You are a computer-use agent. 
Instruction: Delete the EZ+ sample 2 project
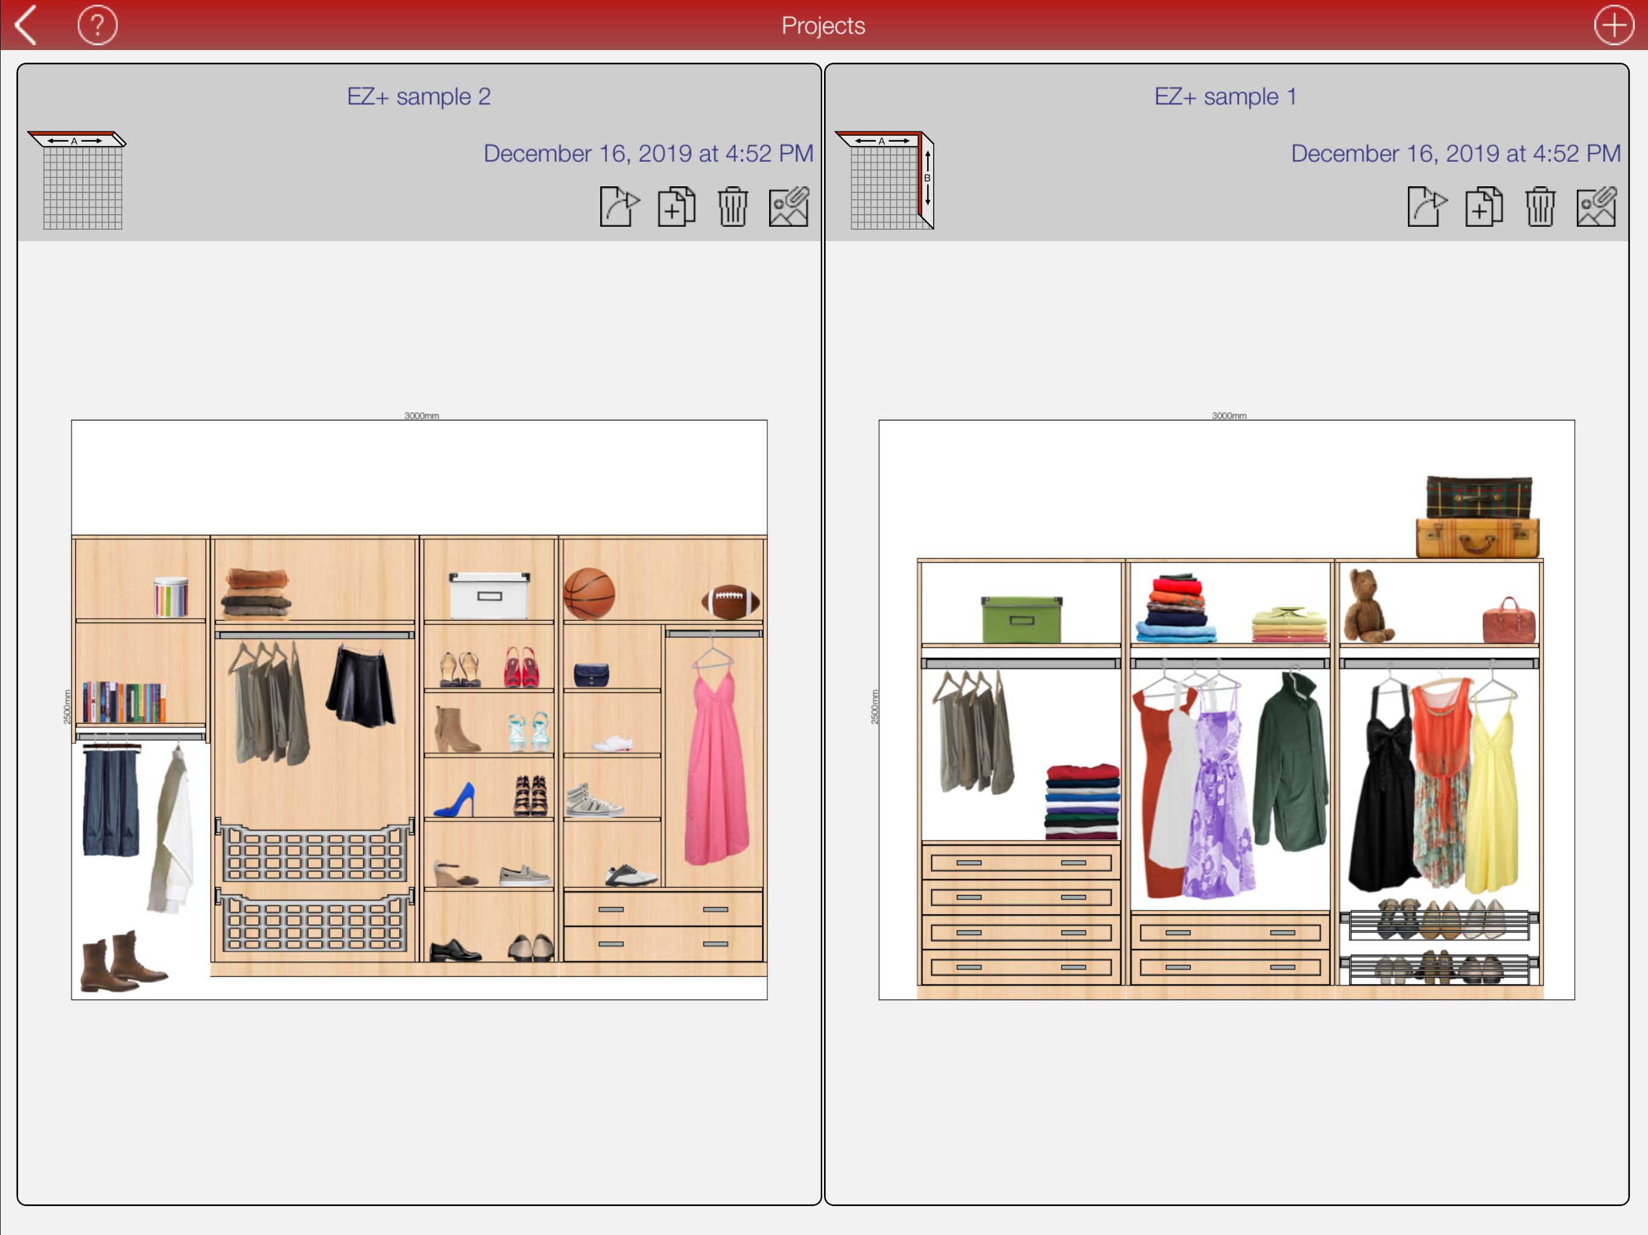[x=732, y=206]
